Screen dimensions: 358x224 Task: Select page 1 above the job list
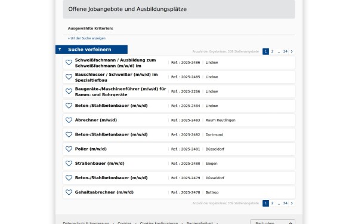266,51
